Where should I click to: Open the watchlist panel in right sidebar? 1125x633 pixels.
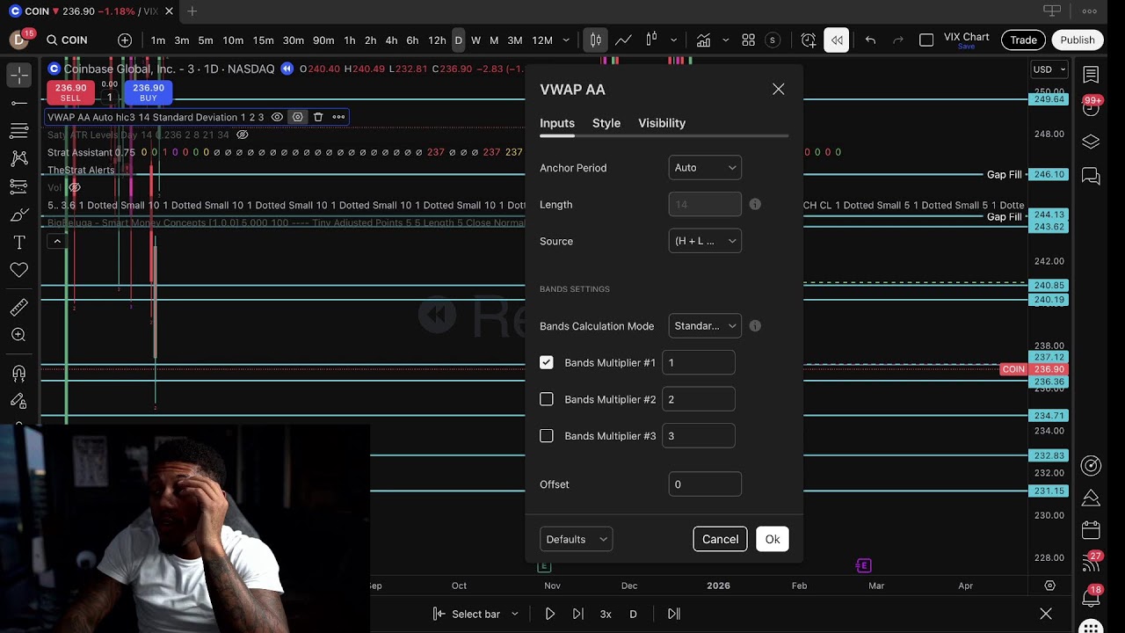point(1091,75)
